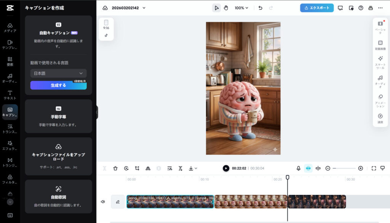This screenshot has width=390, height=223.
Task: Open the 100% zoom level dropdown
Action: click(x=241, y=8)
